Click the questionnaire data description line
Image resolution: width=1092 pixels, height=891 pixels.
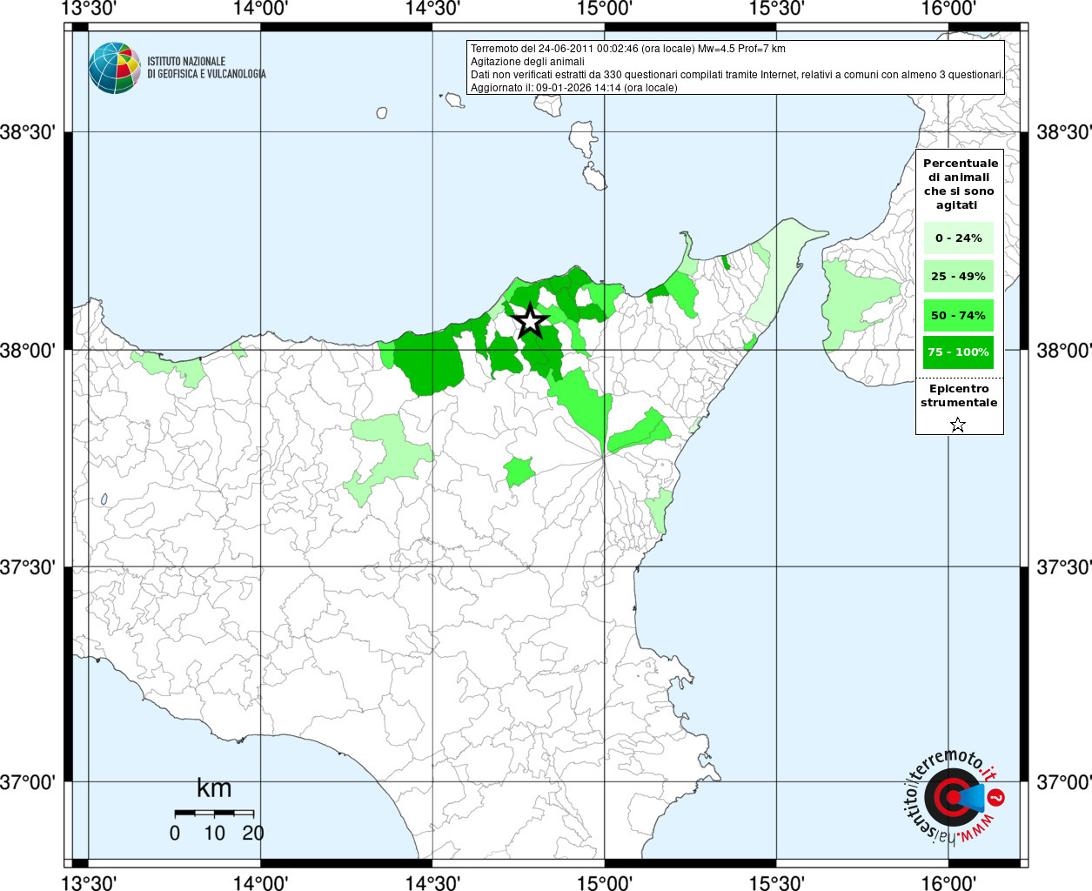coord(736,75)
